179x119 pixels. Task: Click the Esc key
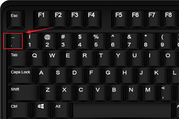pyautogui.click(x=16, y=19)
